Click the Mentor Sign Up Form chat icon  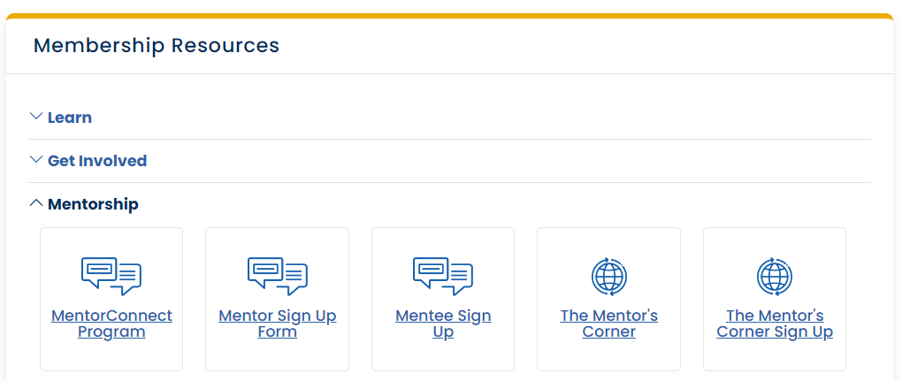tap(278, 277)
